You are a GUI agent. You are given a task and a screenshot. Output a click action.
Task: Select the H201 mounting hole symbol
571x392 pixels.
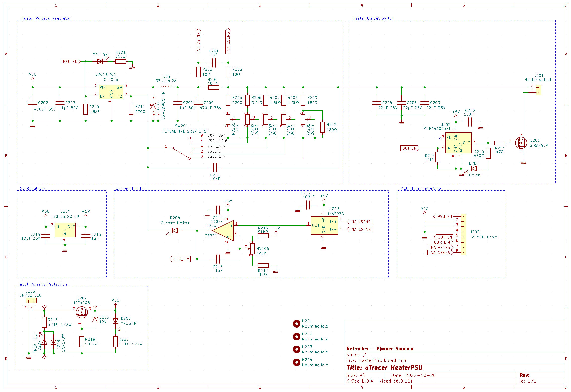pyautogui.click(x=296, y=324)
